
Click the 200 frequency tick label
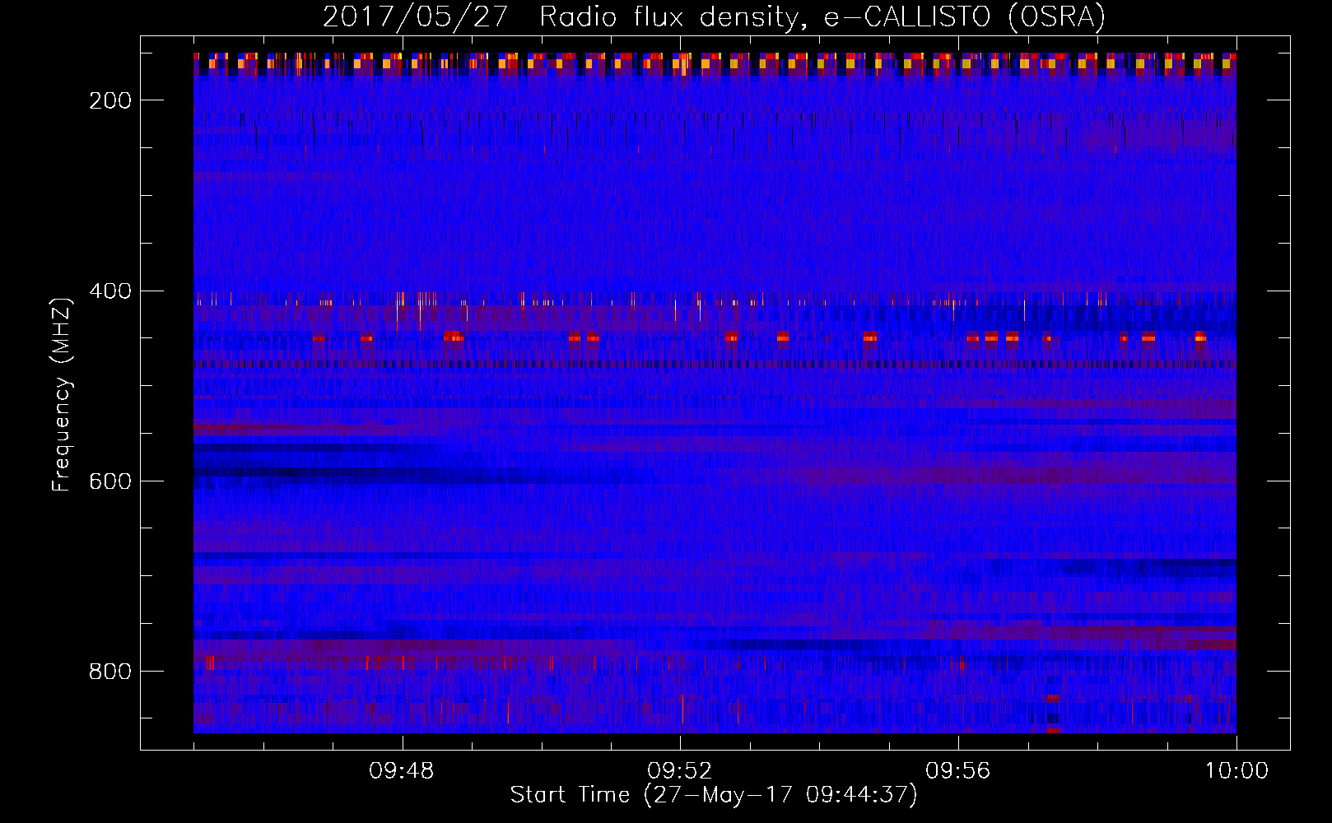[110, 100]
